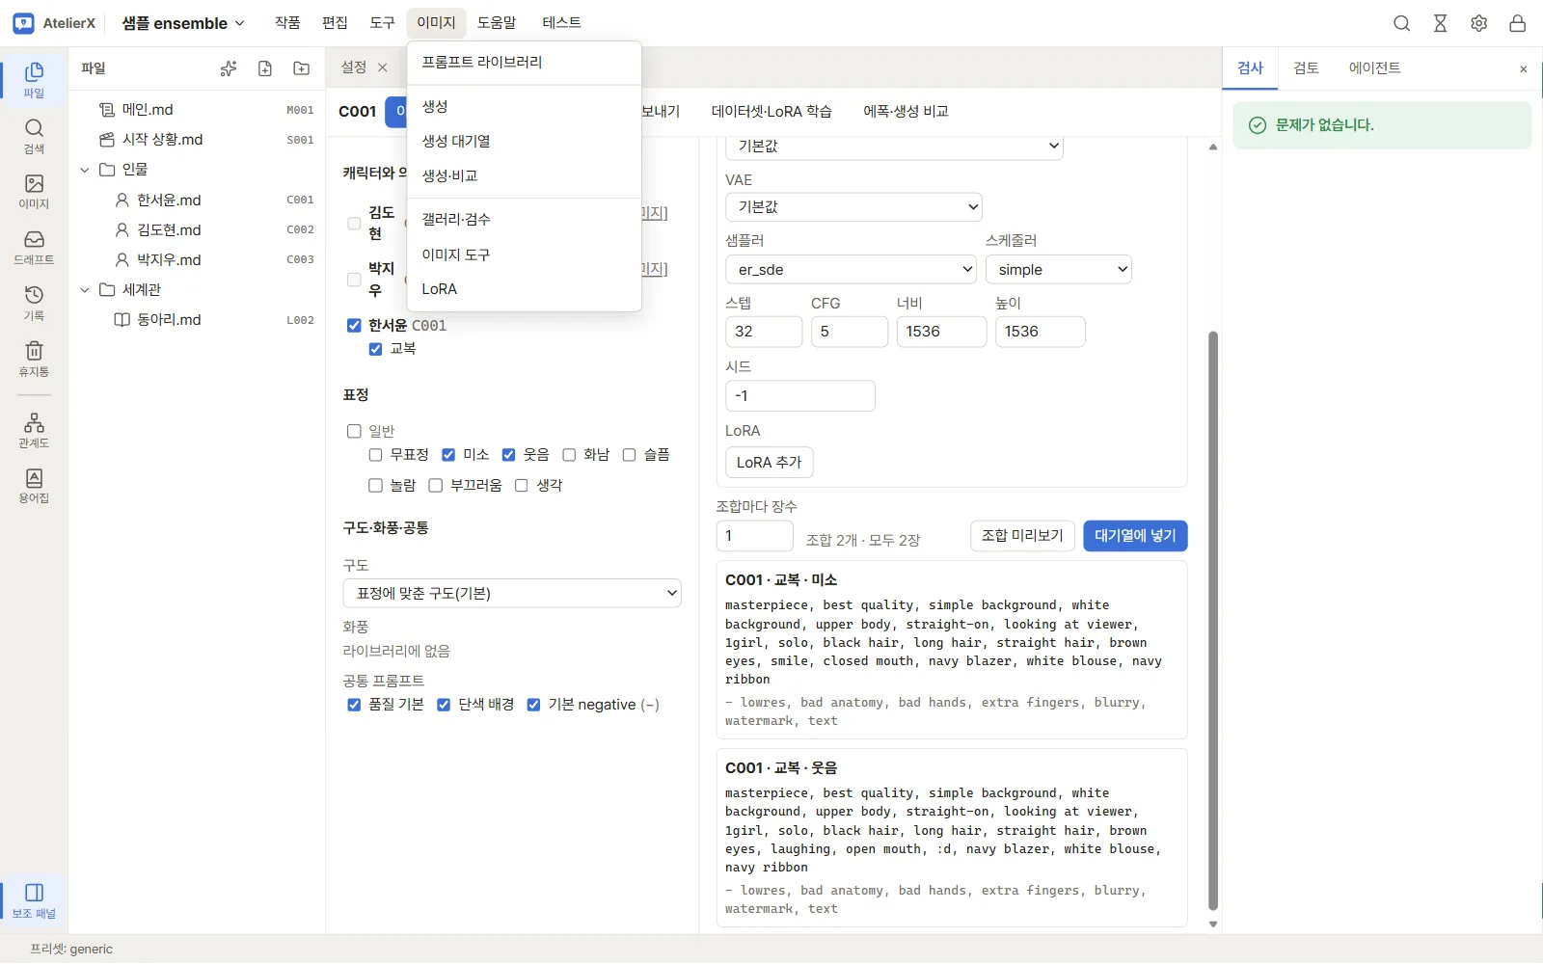Click the 시드 input field
The image size is (1543, 964).
coord(800,396)
